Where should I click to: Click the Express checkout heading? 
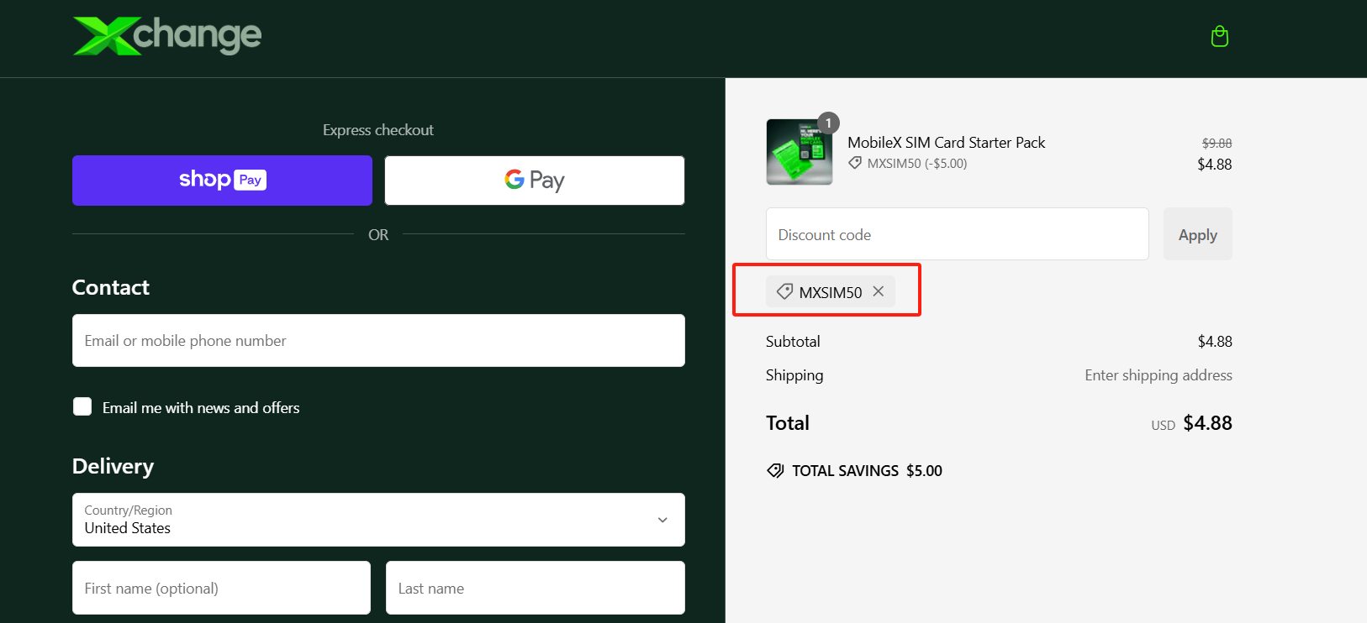tap(378, 130)
